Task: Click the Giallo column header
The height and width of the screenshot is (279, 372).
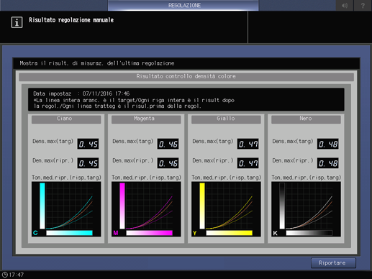Action: [226, 119]
